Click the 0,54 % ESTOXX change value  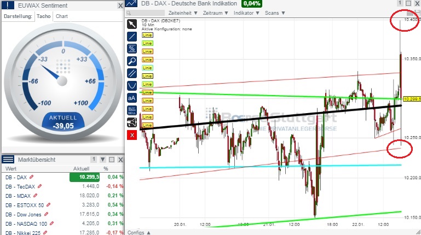(116, 205)
